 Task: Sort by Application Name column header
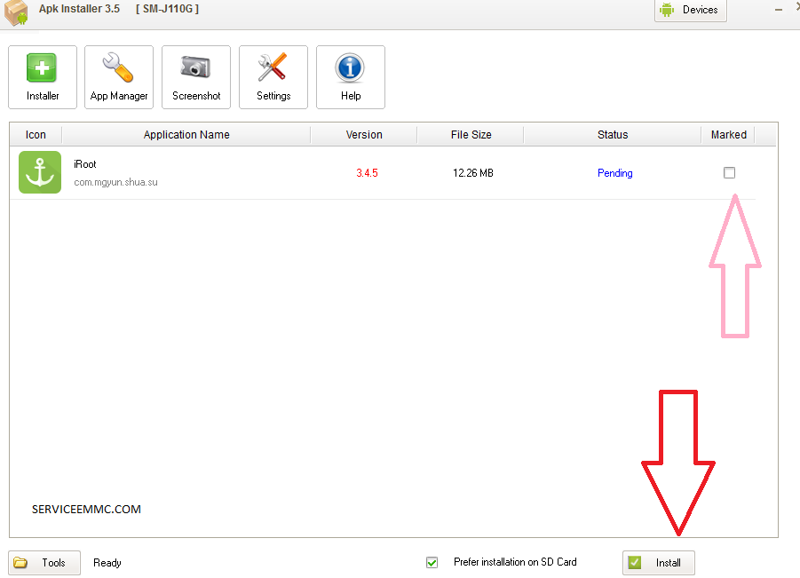186,135
